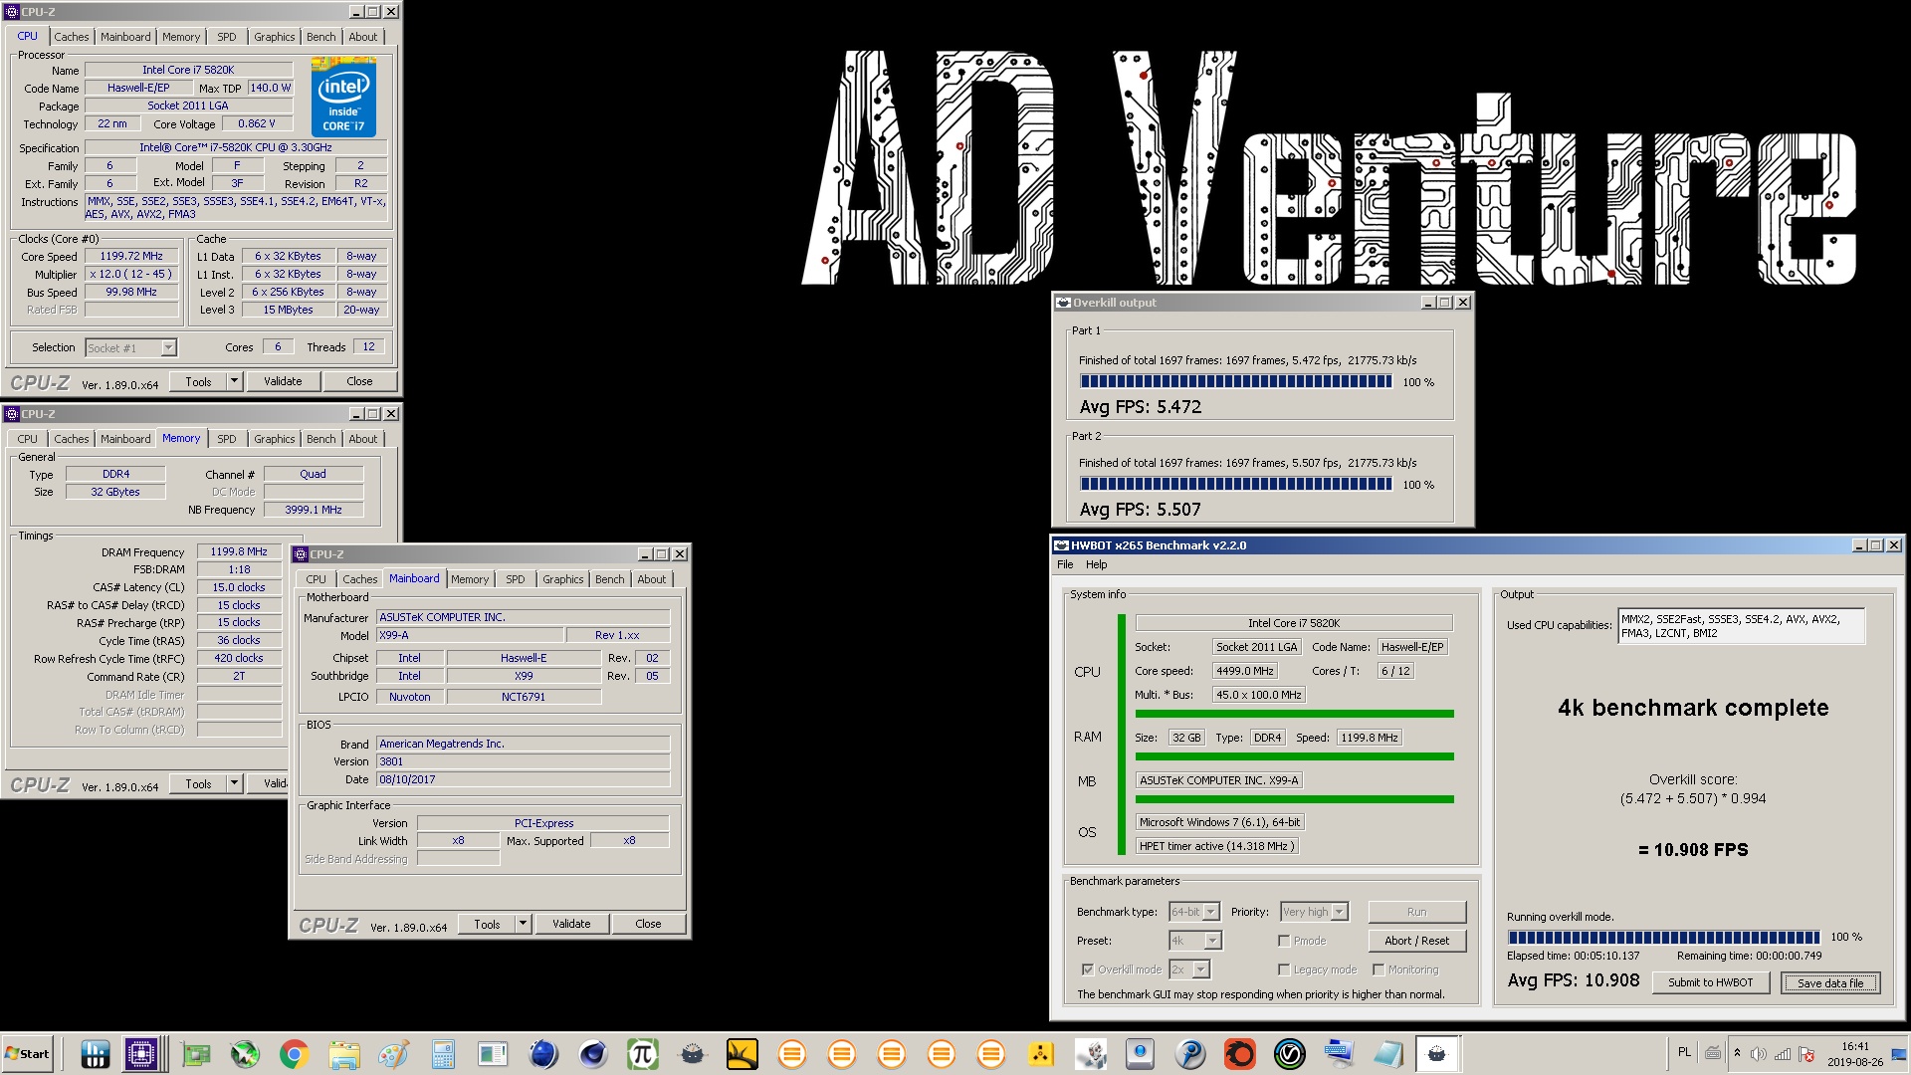Open the SuperPi green pi icon

coord(642,1053)
